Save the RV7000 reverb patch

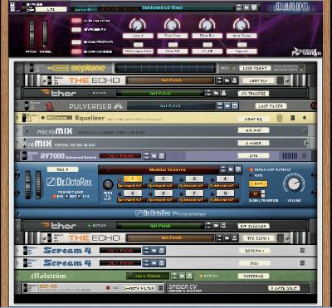click(162, 156)
